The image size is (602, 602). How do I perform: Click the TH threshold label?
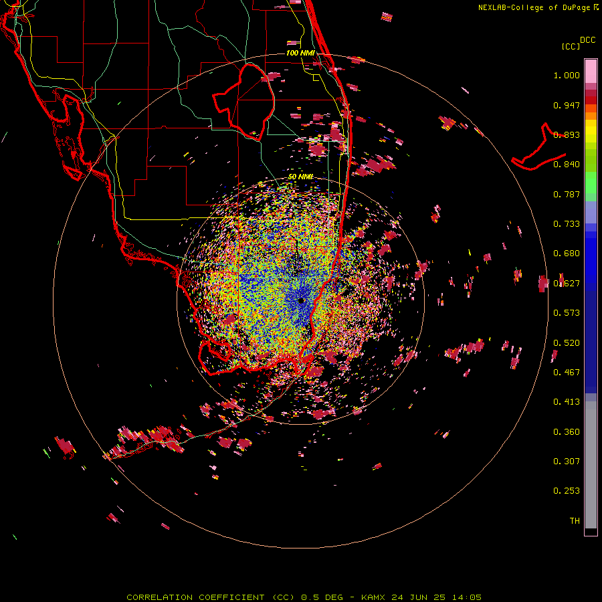575,521
